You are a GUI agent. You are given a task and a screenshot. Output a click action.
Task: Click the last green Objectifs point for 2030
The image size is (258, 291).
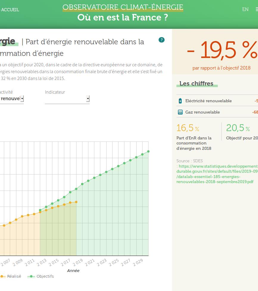coord(148,151)
